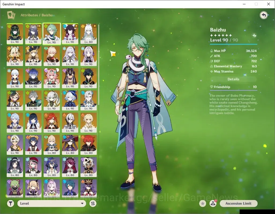Select Yelan's portrait
Viewport: 275px width, 214px height.
click(33, 123)
